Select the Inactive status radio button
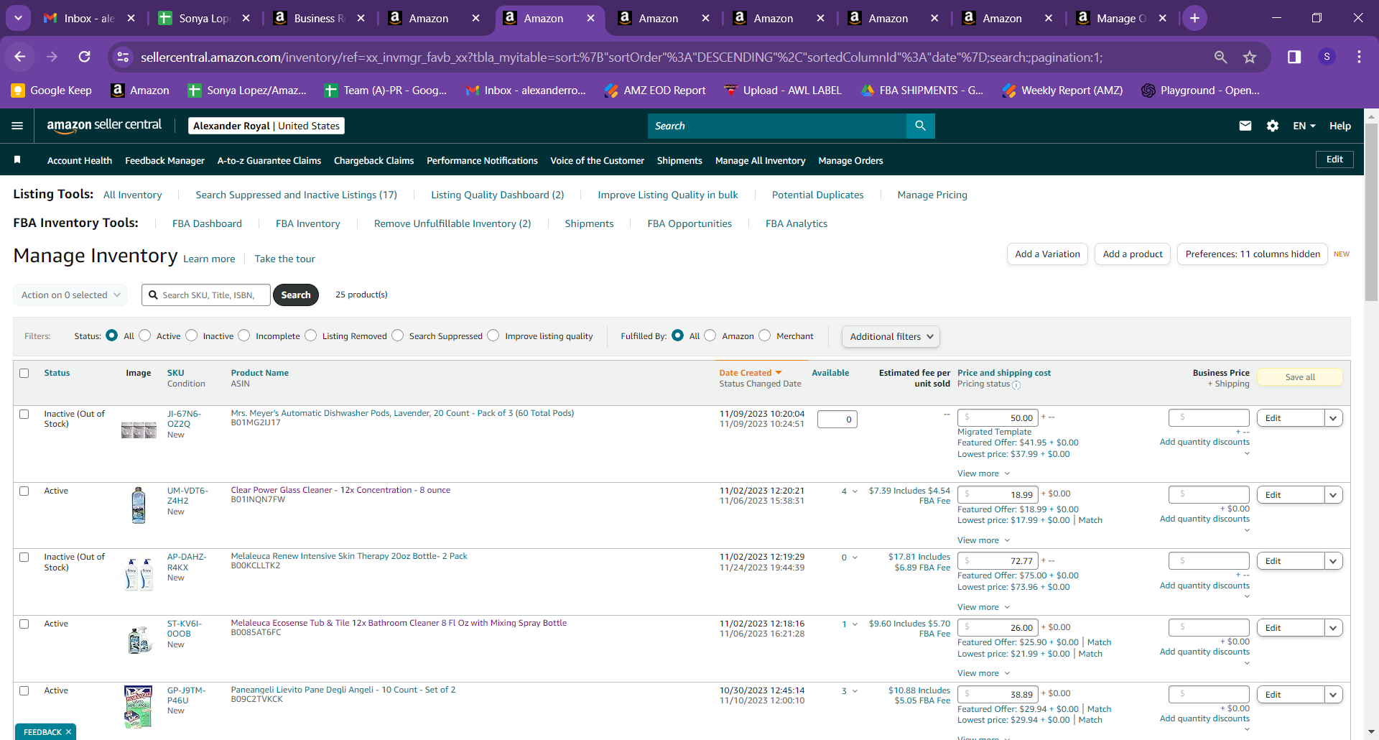Viewport: 1379px width, 740px height. [x=191, y=336]
